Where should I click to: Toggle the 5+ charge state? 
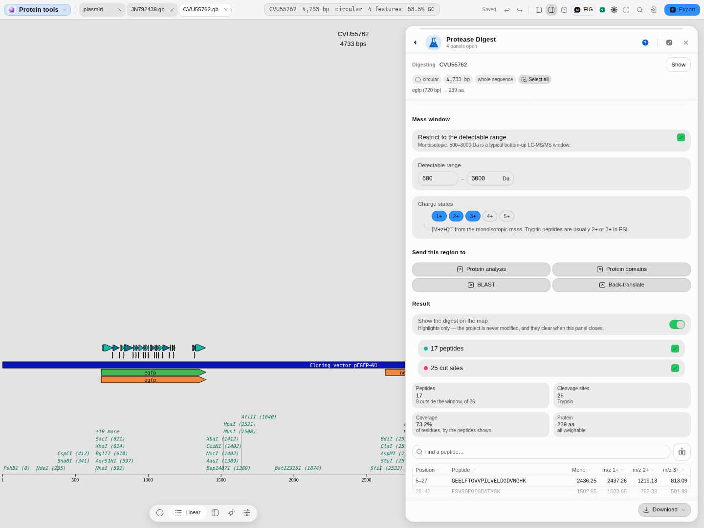tap(507, 216)
